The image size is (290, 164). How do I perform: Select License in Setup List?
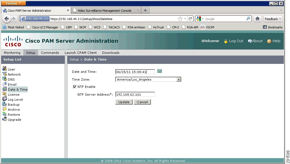(x=13, y=95)
